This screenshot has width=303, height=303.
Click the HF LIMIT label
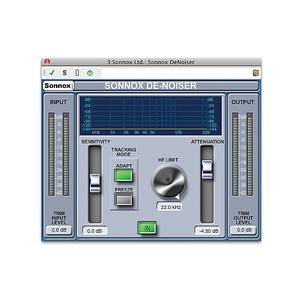(168, 160)
